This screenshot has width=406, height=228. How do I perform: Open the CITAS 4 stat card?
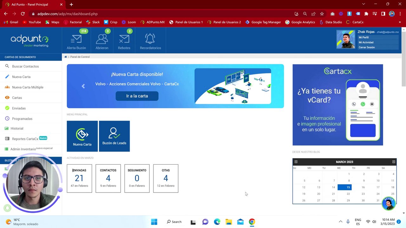point(166,178)
